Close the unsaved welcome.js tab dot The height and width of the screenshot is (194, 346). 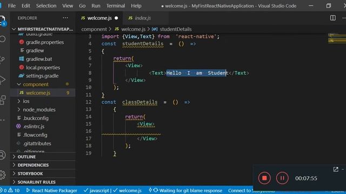116,18
